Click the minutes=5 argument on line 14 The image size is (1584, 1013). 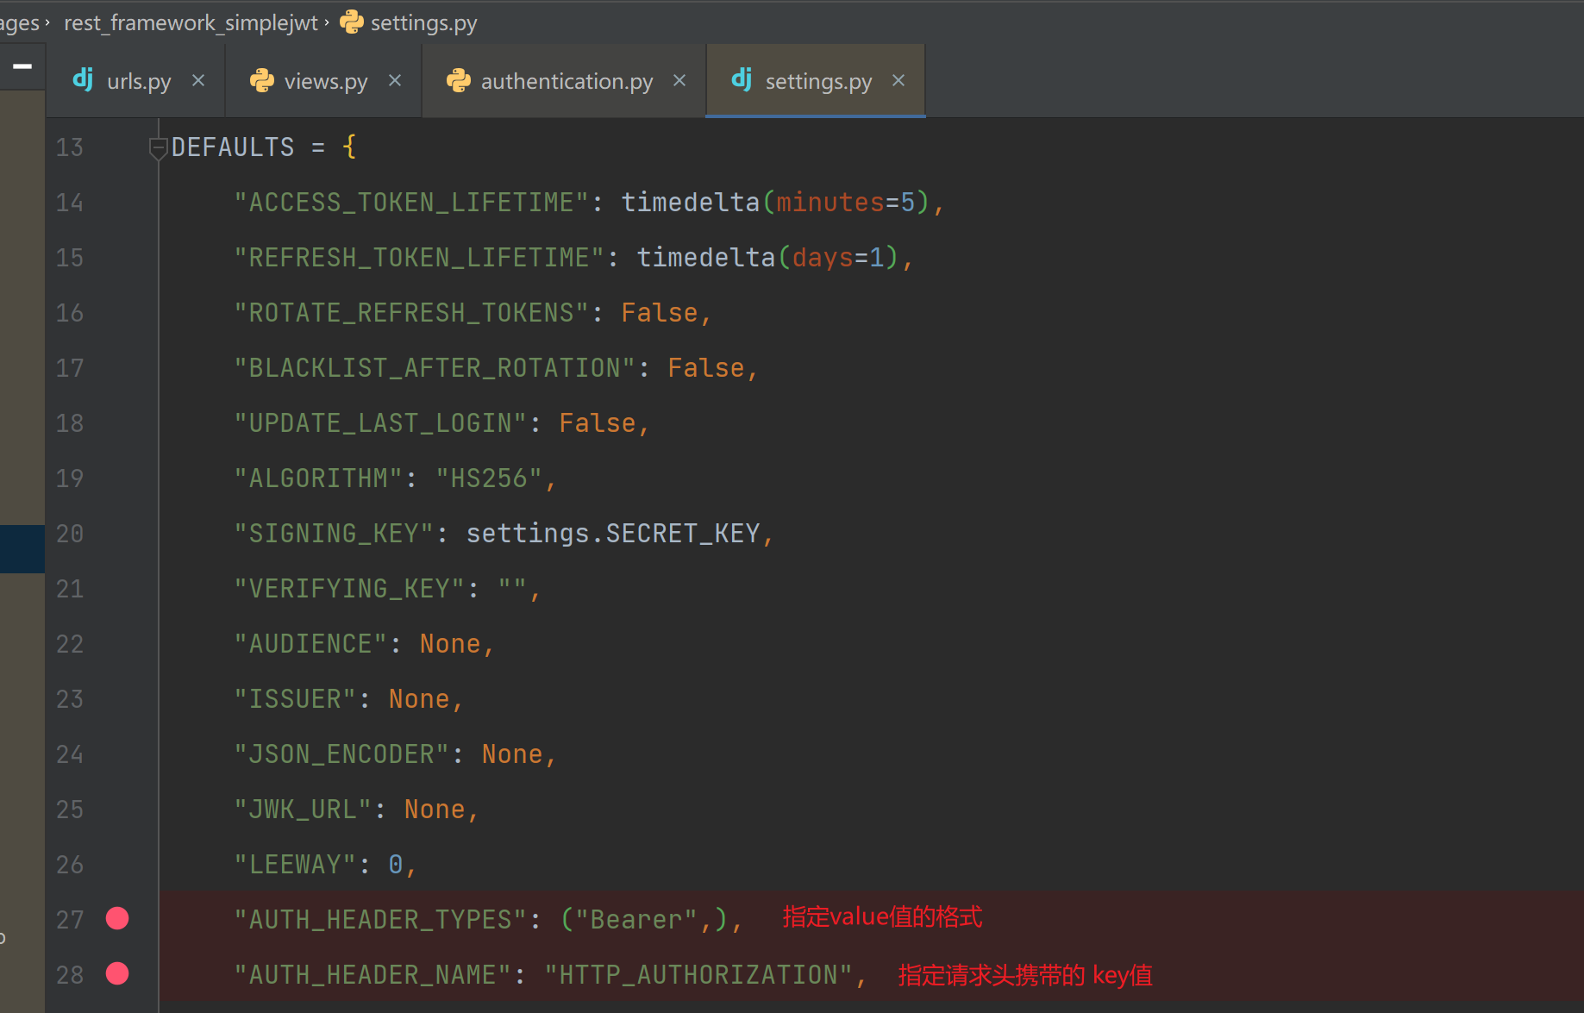click(x=846, y=203)
